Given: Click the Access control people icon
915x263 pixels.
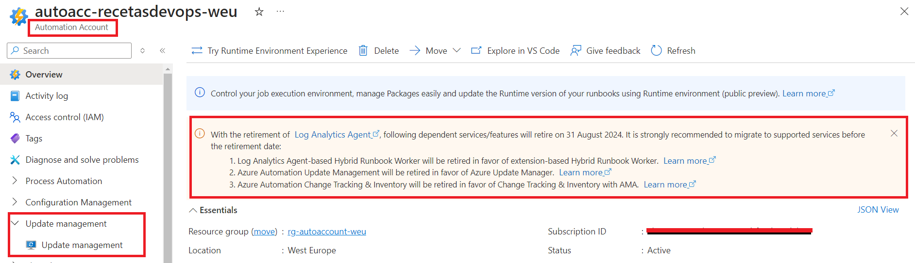Looking at the screenshot, I should [x=15, y=117].
